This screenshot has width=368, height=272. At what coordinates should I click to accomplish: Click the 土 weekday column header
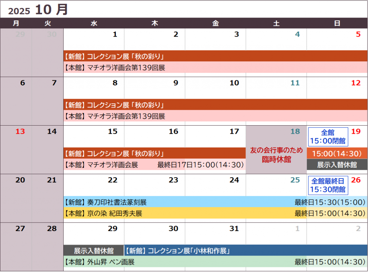(x=276, y=23)
